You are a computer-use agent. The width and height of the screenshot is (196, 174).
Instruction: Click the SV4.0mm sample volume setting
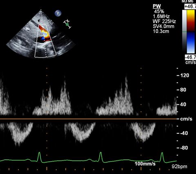coord(163,26)
